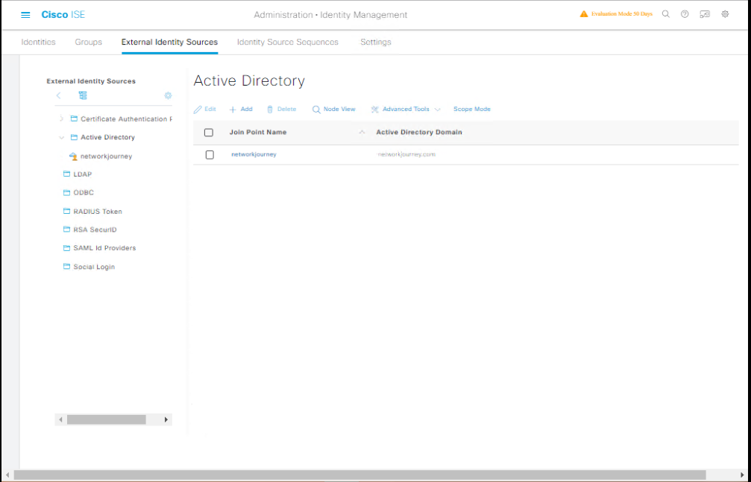Click the Advanced Tools label
This screenshot has width=751, height=482.
point(406,109)
